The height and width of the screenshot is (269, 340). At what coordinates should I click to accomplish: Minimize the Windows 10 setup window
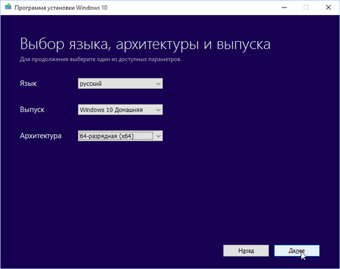pyautogui.click(x=284, y=8)
